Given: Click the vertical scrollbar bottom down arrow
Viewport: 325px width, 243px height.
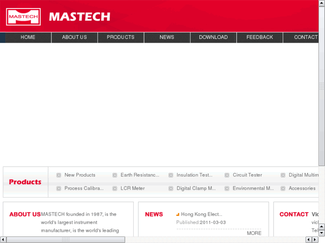Looking at the screenshot, I should [x=322, y=233].
